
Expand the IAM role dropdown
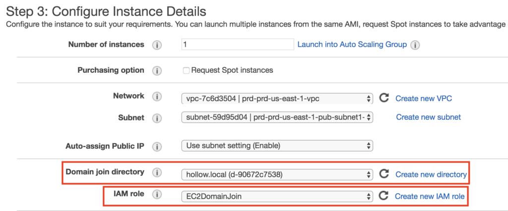point(277,197)
